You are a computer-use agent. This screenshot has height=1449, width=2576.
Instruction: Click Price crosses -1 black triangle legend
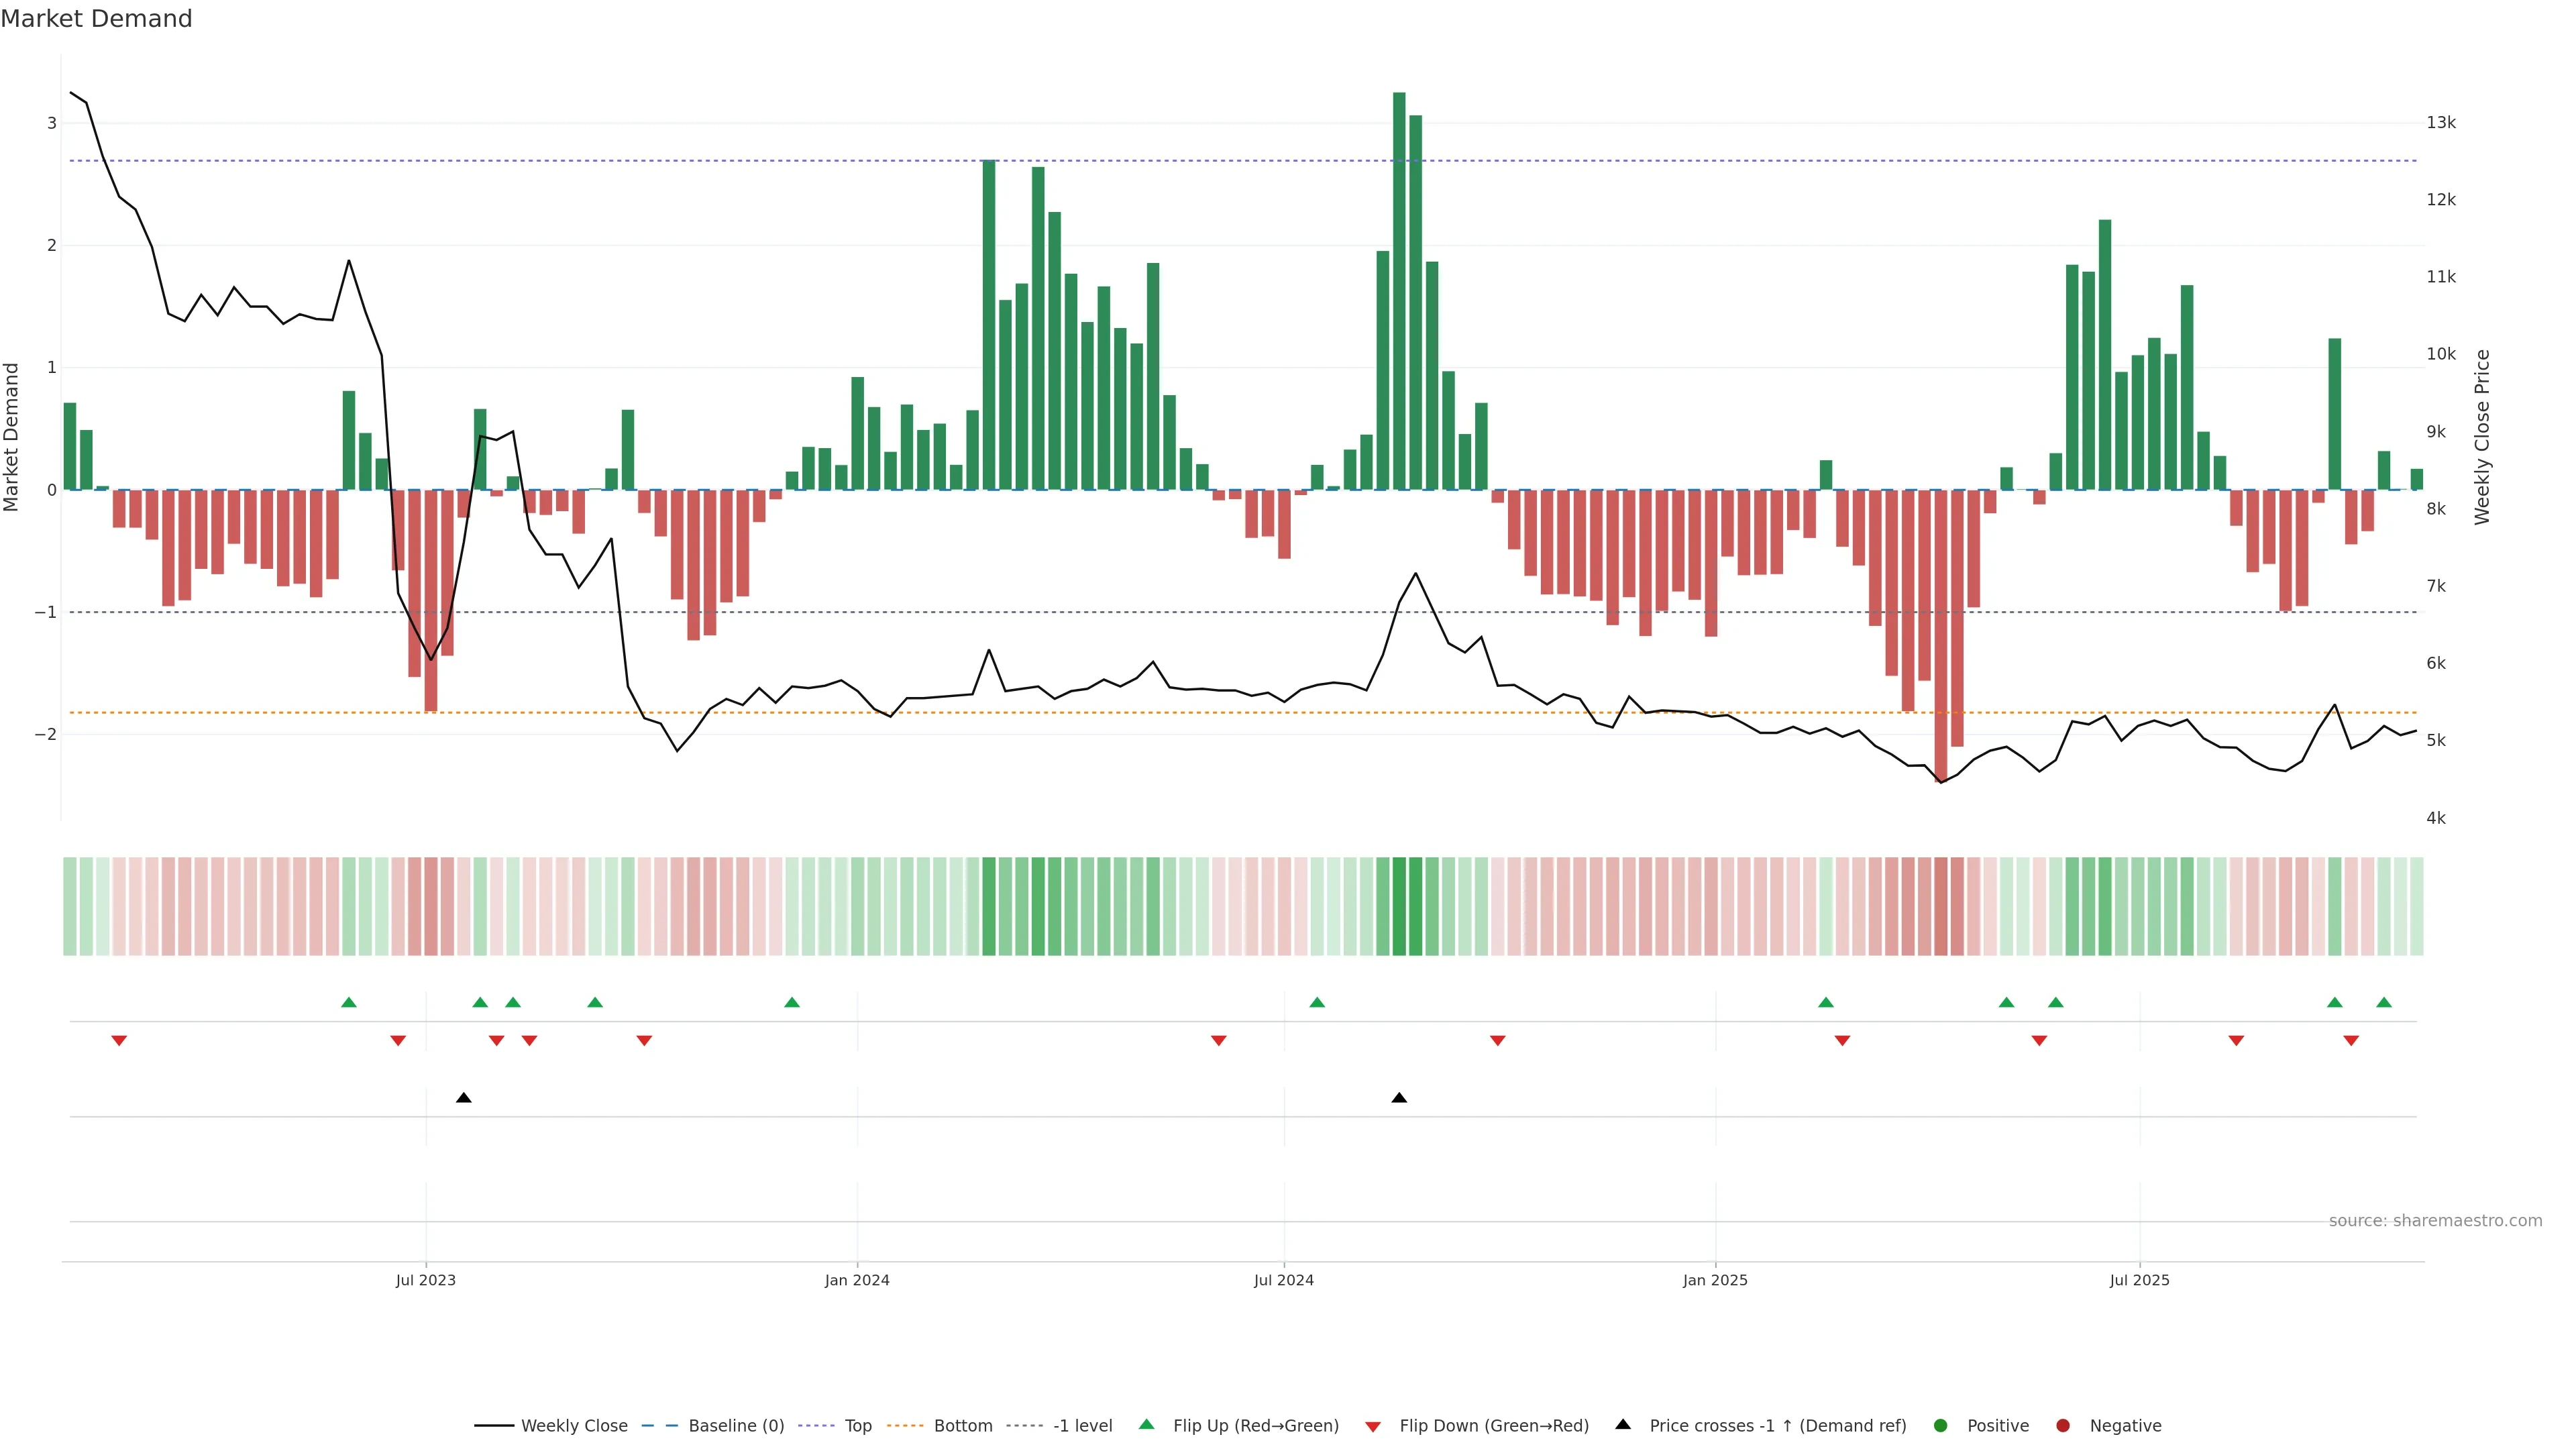pyautogui.click(x=1622, y=1425)
